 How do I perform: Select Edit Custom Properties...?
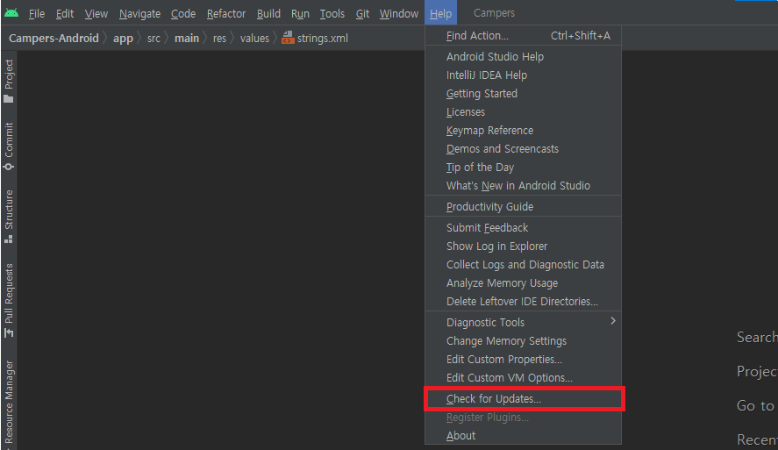pos(523,359)
